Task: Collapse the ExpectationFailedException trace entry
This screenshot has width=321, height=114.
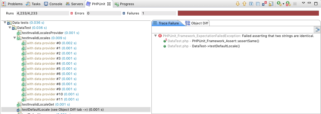Action: (156, 36)
